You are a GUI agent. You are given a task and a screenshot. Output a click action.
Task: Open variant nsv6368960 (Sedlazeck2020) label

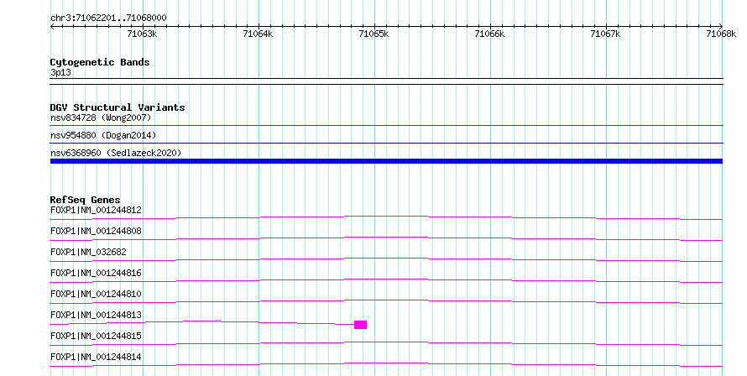pyautogui.click(x=116, y=153)
